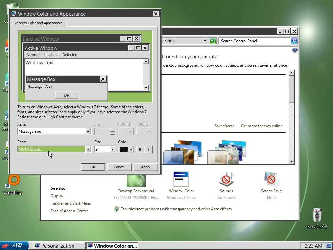Select the second Aero theme thumbnail
The image size is (333, 250).
[x=227, y=152]
